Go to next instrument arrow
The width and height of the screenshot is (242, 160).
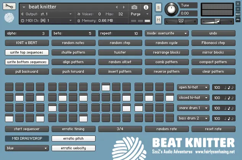123,7
